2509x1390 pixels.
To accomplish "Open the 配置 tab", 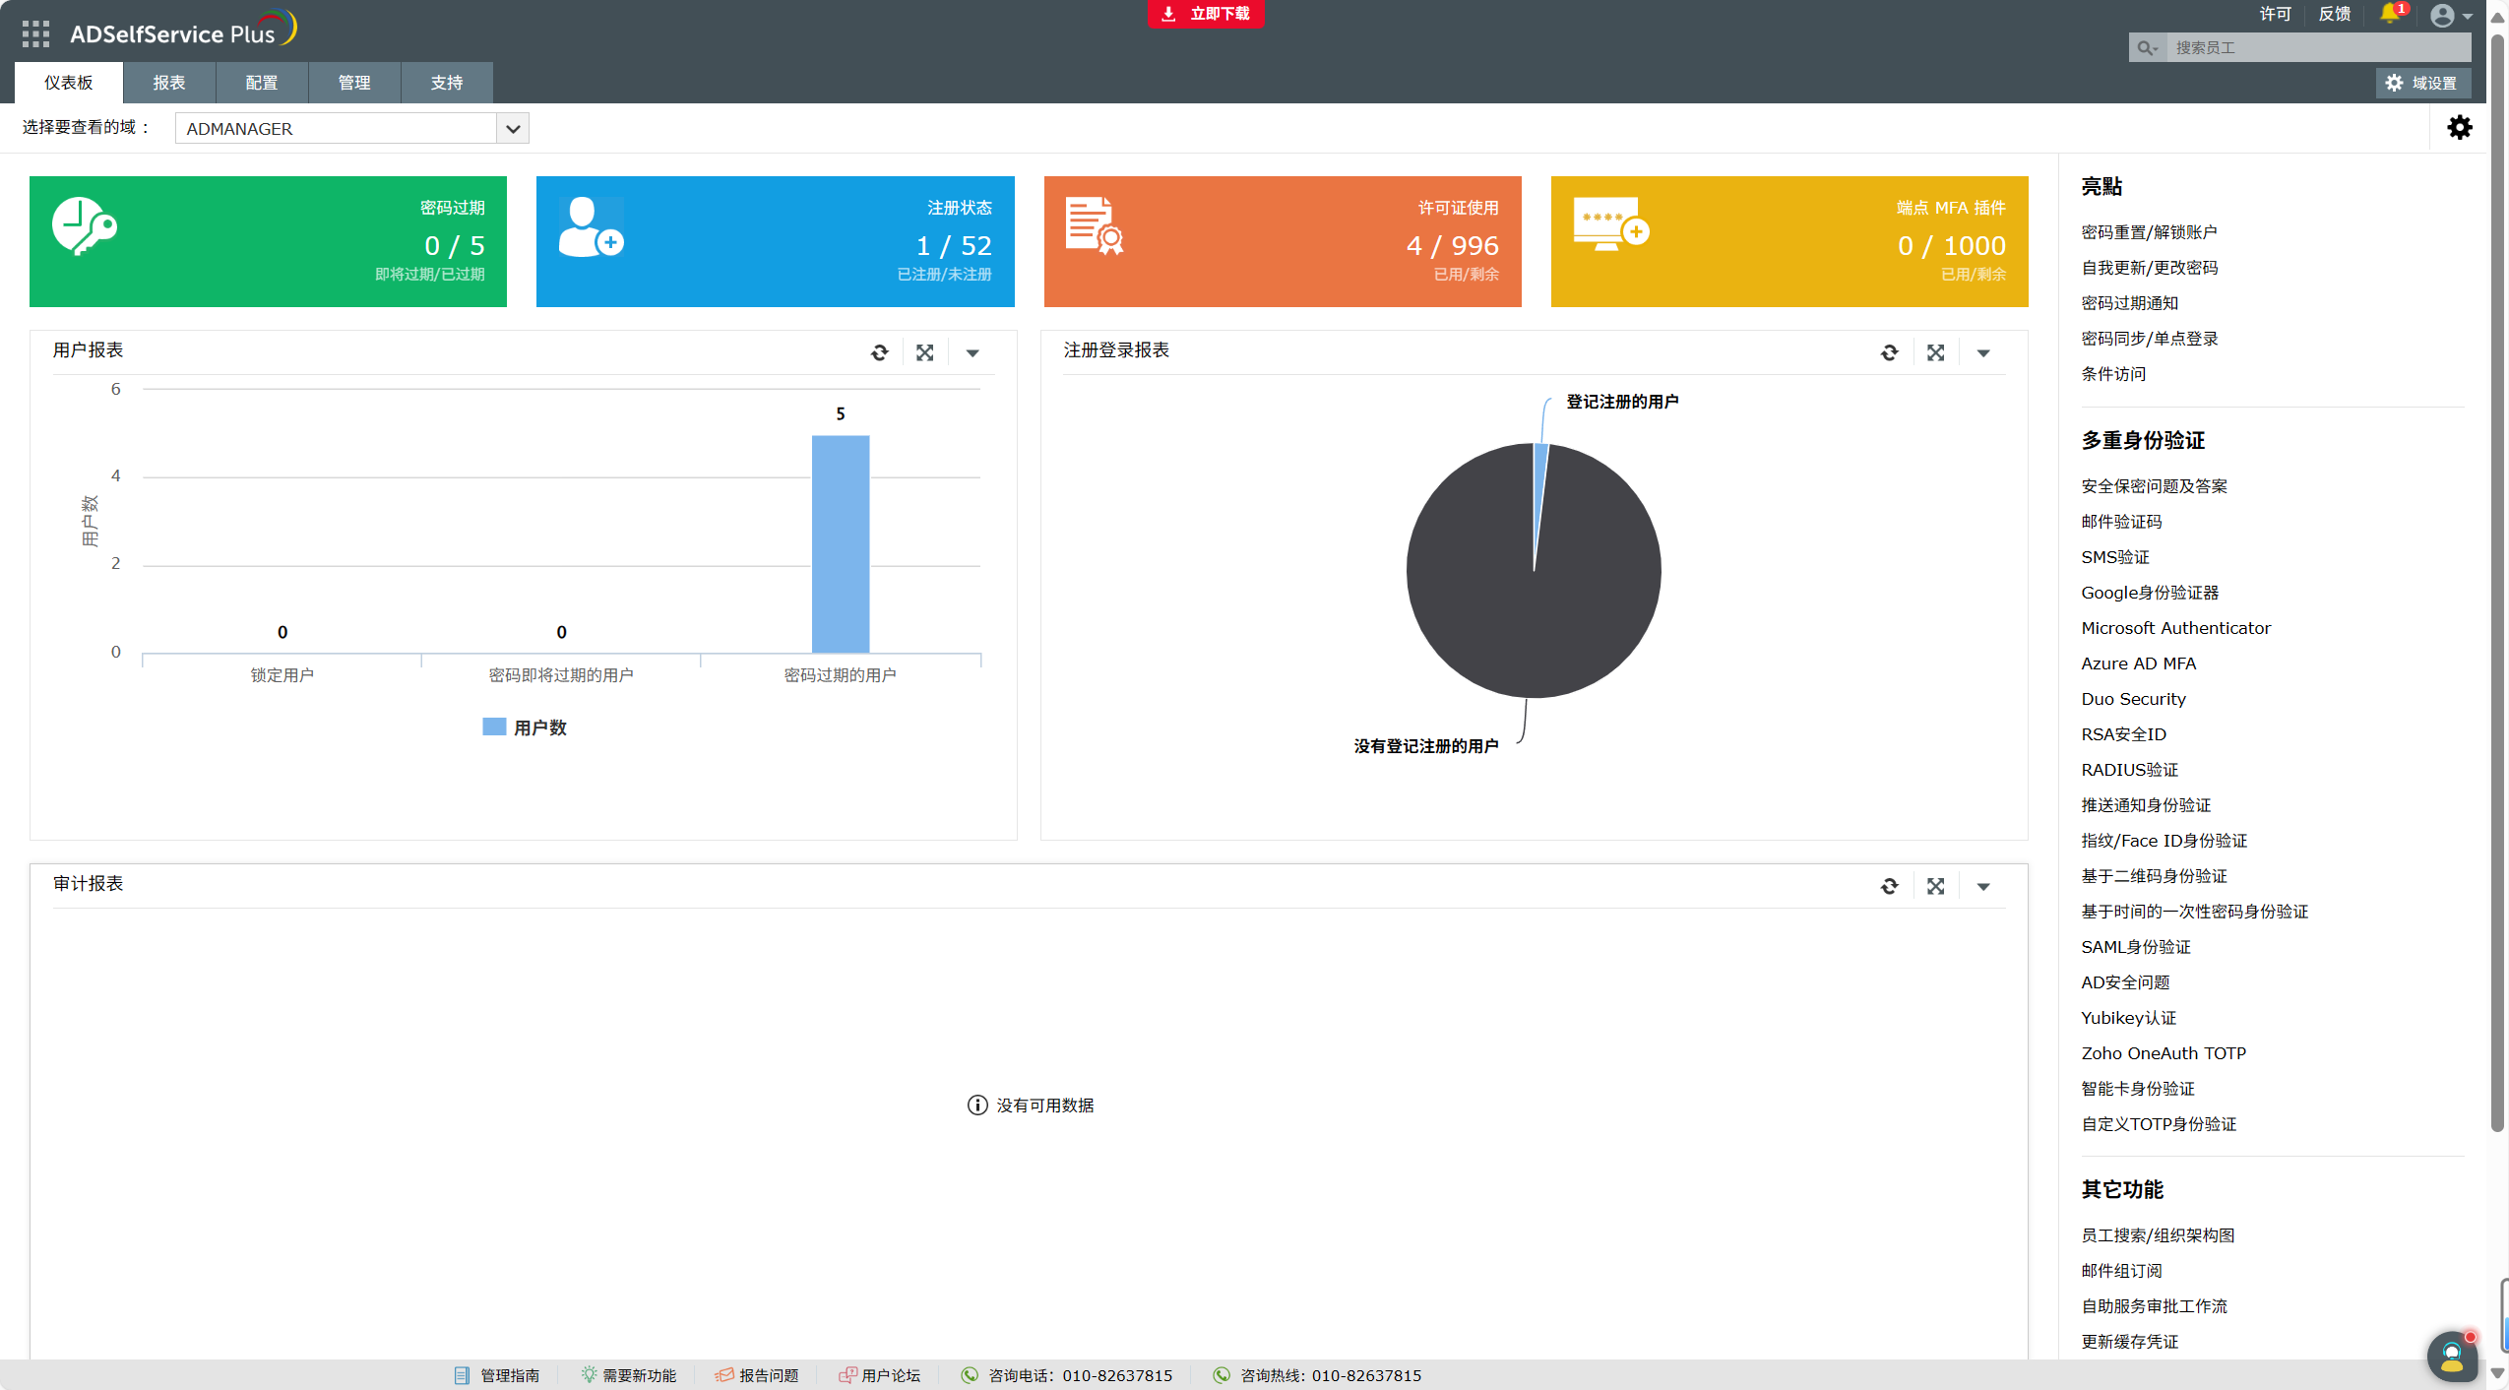I will point(261,83).
